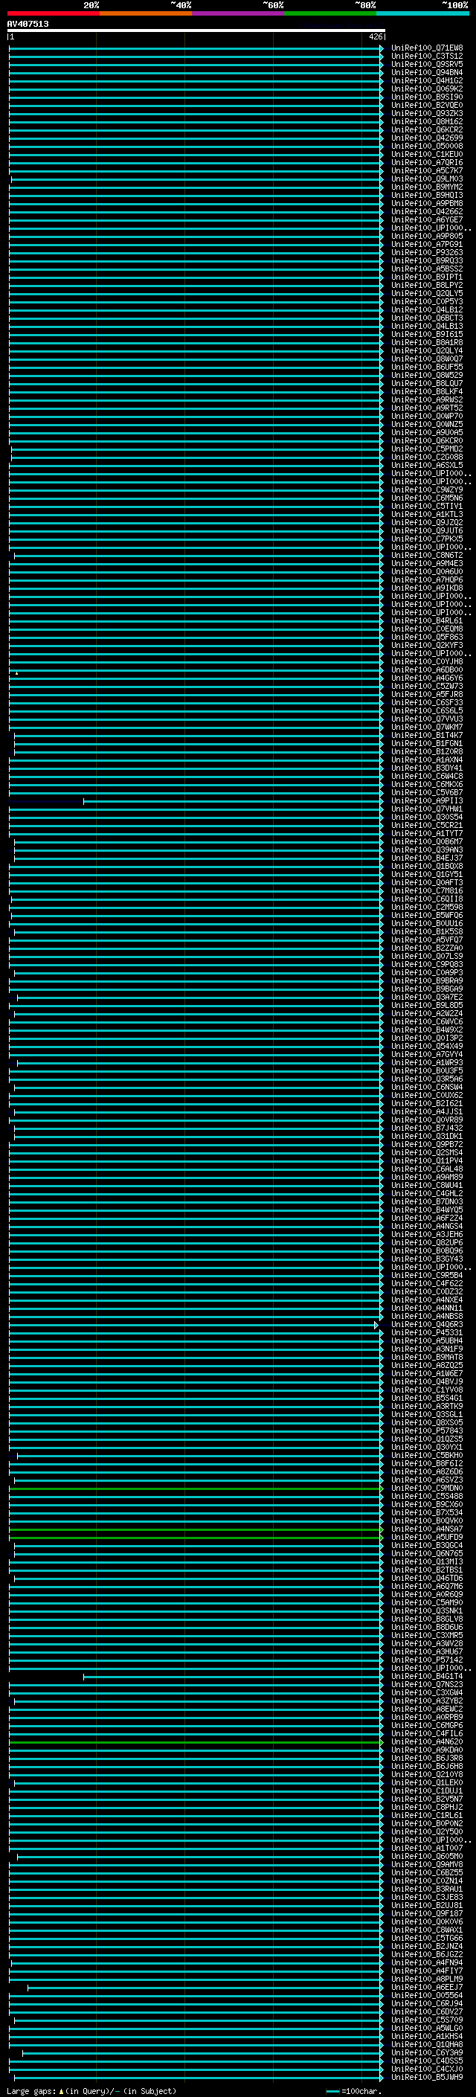Image resolution: width=476 pixels, height=2097 pixels.
Task: Click the shortened alignment bar of UniRef100_B4G1T4
Action: tap(234, 1677)
